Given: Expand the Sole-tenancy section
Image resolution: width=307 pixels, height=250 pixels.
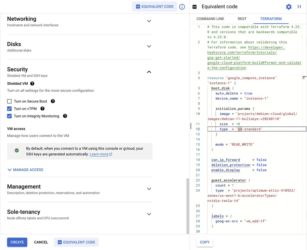Looking at the screenshot, I should pyautogui.click(x=149, y=214).
